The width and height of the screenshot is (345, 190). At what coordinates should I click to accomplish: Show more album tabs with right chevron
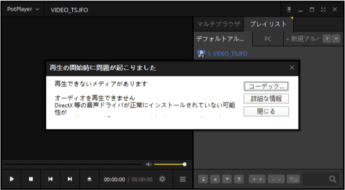point(327,39)
